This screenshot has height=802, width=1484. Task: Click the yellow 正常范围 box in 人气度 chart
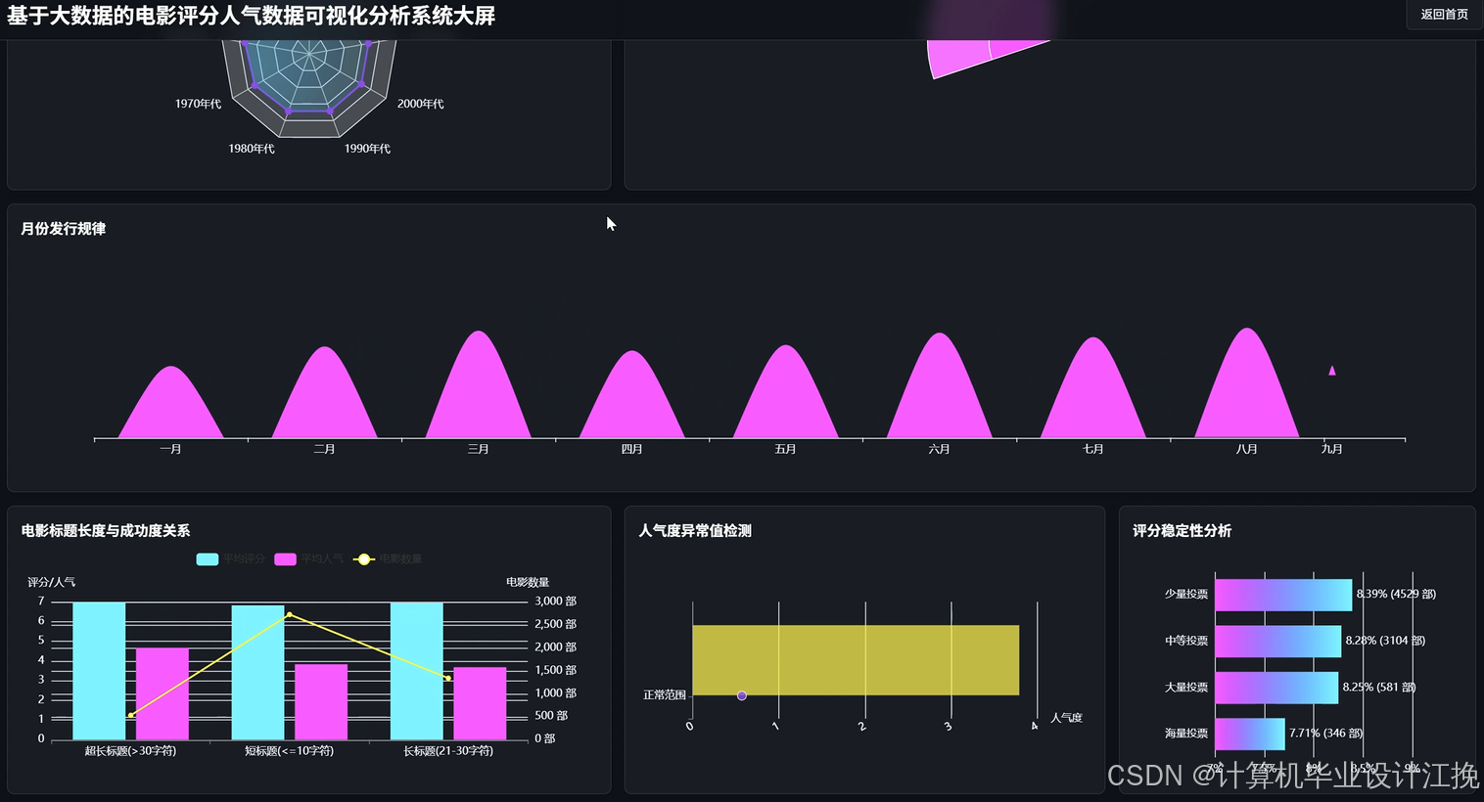(856, 660)
